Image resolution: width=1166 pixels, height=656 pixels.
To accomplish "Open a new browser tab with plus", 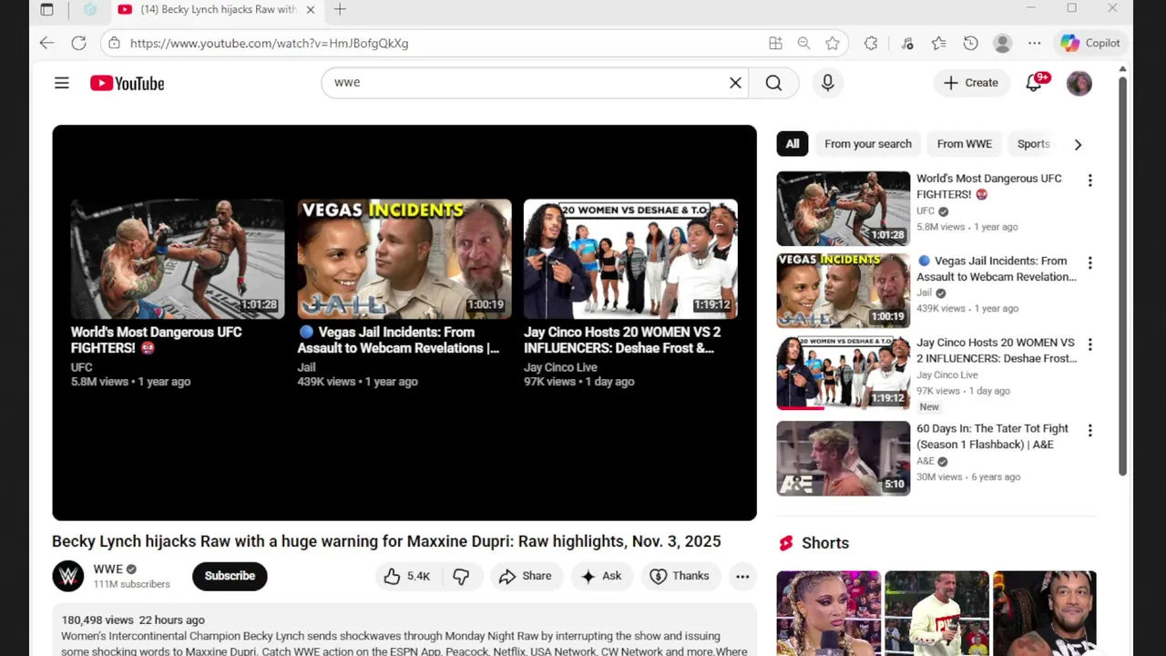I will point(340,10).
